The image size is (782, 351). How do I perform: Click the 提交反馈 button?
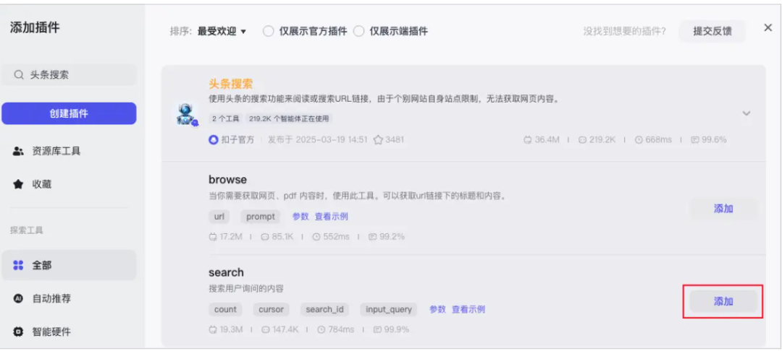pos(712,31)
